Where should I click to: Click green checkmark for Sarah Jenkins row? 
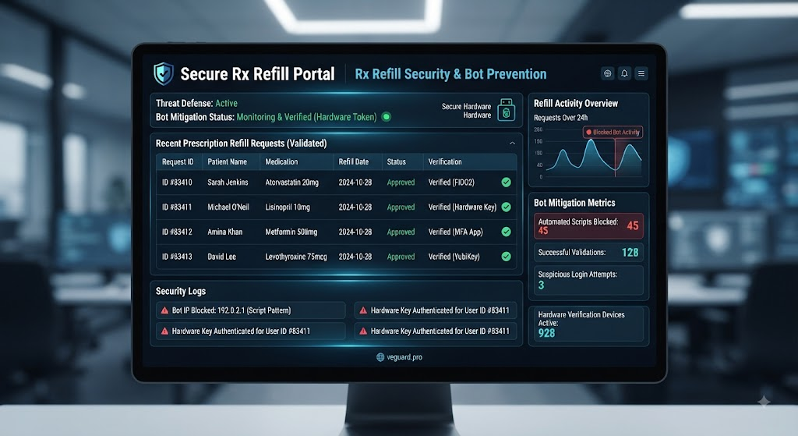(506, 183)
